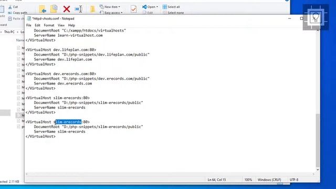
Task: Click the red X Delete icon in Explorer
Action: coord(67,9)
